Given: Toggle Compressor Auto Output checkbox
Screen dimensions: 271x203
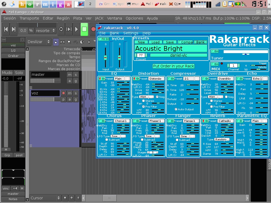Looking at the screenshot, I should pos(176,109).
